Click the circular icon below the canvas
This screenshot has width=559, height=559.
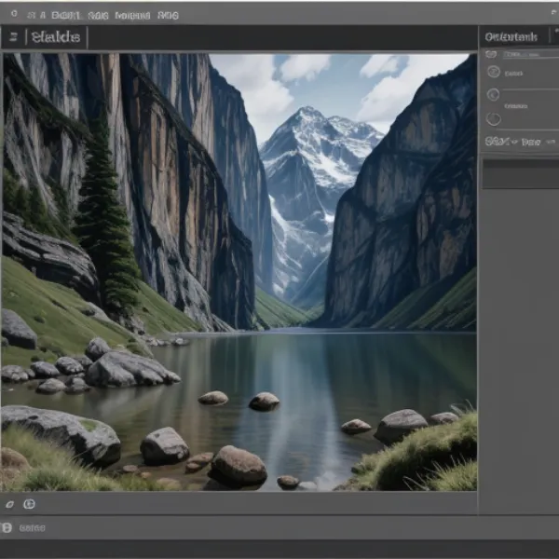pyautogui.click(x=29, y=504)
